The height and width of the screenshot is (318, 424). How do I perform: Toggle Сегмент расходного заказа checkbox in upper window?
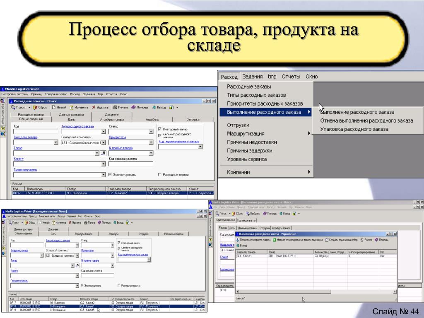click(160, 135)
